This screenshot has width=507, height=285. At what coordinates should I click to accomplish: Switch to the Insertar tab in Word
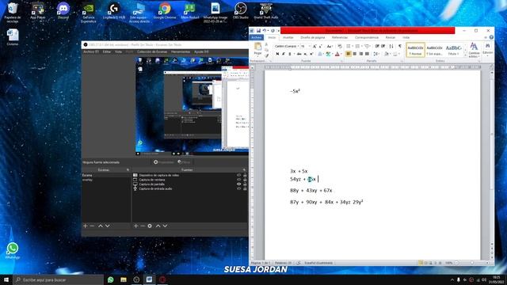(288, 37)
